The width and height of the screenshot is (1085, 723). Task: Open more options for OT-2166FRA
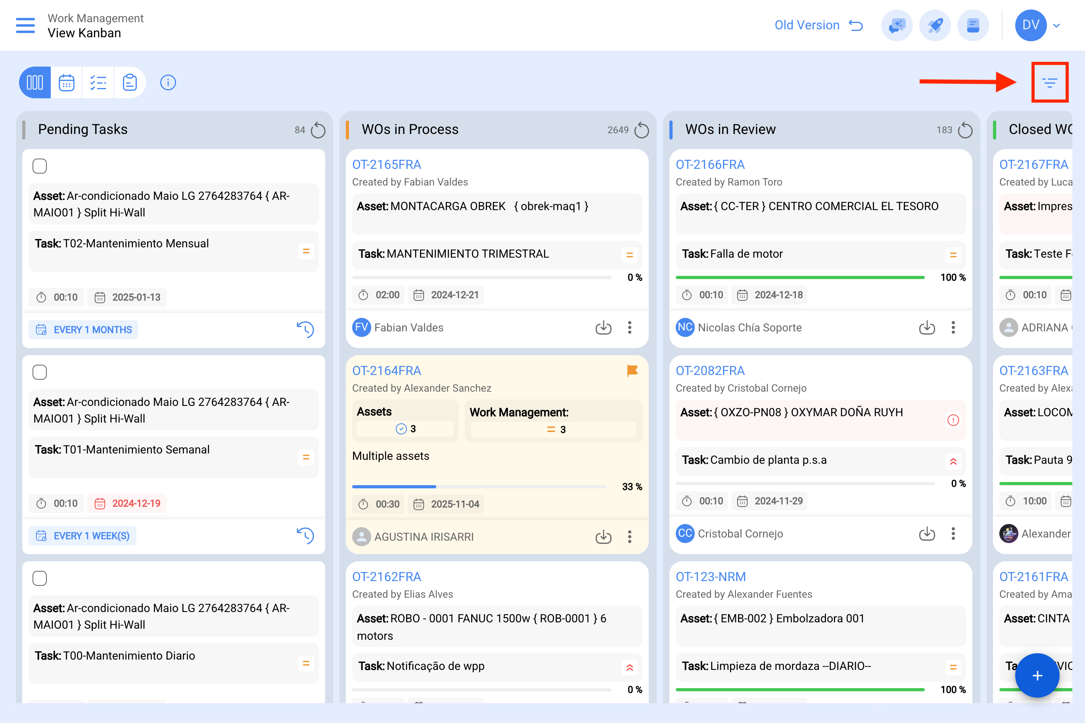[x=953, y=328]
